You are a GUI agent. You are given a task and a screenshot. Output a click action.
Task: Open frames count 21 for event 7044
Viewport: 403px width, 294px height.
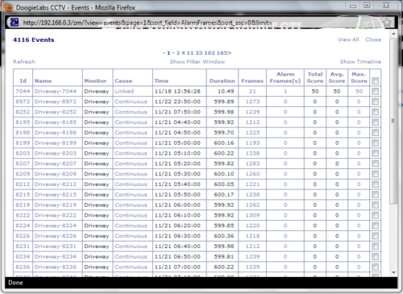tap(252, 91)
